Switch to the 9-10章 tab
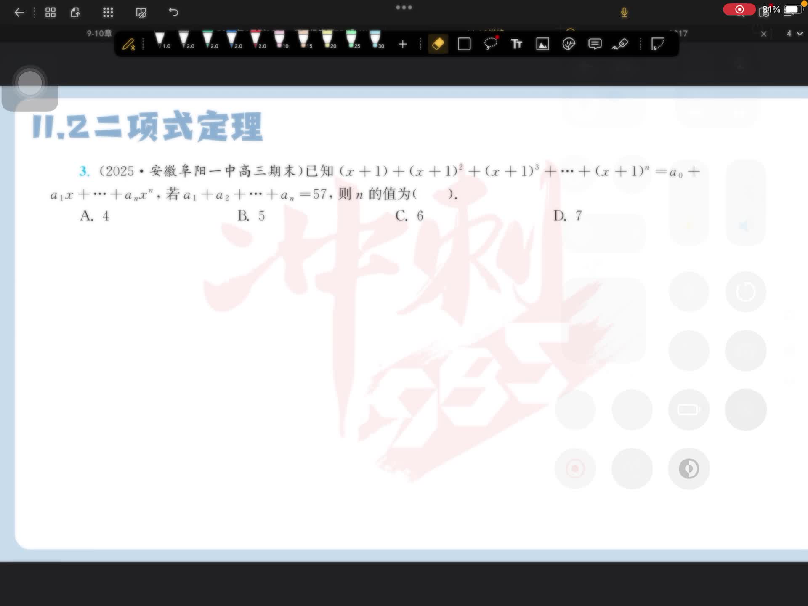This screenshot has height=606, width=808. click(x=99, y=33)
